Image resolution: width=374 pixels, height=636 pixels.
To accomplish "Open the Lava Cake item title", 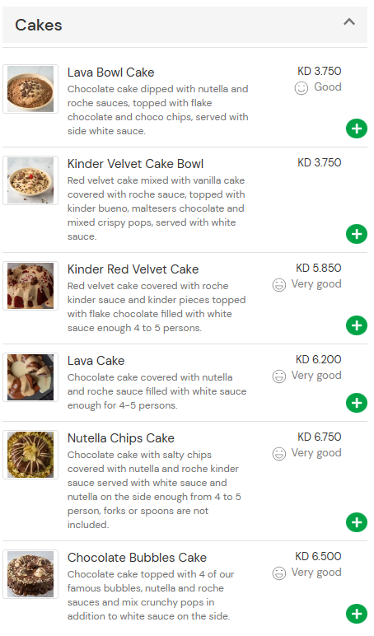I will tap(96, 361).
